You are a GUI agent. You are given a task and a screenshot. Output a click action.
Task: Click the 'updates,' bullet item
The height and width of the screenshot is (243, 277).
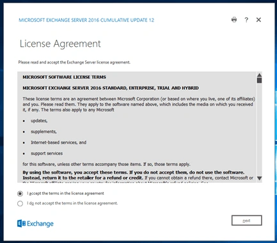coord(39,121)
